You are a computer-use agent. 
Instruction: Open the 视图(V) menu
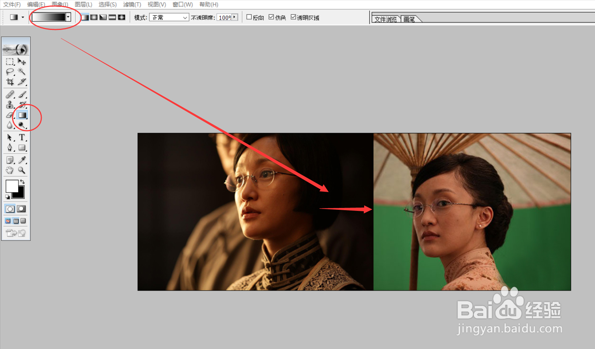point(157,4)
